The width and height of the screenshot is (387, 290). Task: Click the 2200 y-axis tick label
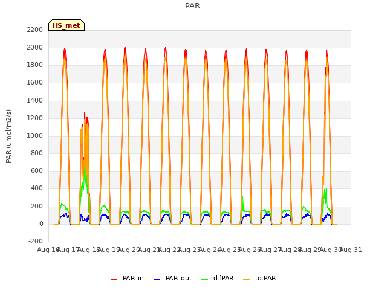(x=35, y=30)
